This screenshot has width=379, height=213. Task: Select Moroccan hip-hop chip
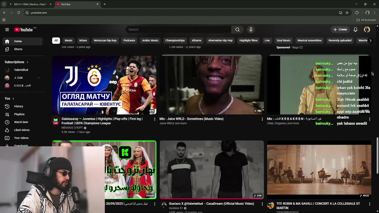point(105,41)
